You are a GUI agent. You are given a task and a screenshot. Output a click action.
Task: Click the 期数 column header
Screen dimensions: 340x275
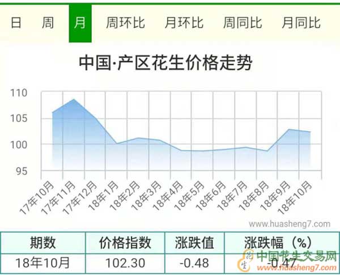point(43,243)
